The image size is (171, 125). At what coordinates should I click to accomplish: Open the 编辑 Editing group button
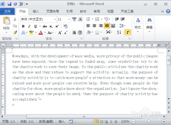[149, 24]
